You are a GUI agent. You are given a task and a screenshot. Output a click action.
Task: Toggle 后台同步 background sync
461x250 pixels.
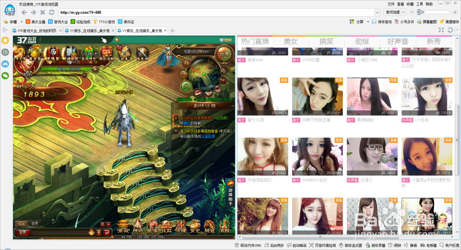click(x=274, y=245)
